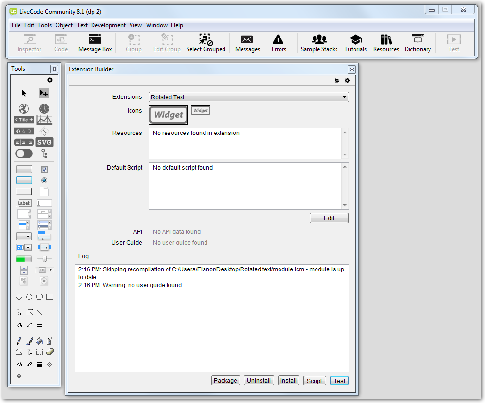Screen dimensions: 485x403
Task: Select the eraser paint tool
Action: point(49,352)
